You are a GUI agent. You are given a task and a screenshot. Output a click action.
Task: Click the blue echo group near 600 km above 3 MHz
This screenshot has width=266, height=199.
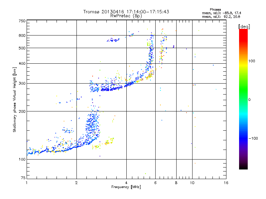pyautogui.click(x=113, y=40)
